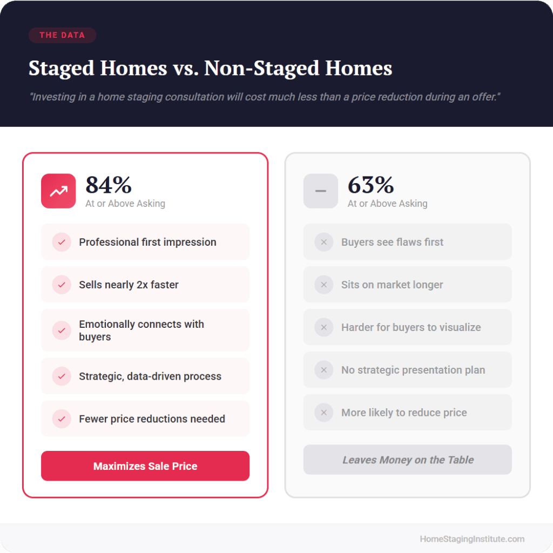Click the italic staging consultation quote text
This screenshot has height=553, width=553.
click(264, 97)
